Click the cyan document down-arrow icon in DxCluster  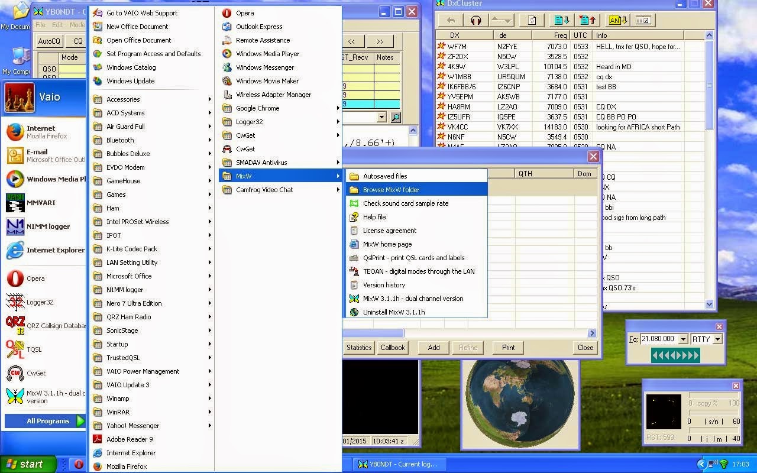click(x=561, y=20)
